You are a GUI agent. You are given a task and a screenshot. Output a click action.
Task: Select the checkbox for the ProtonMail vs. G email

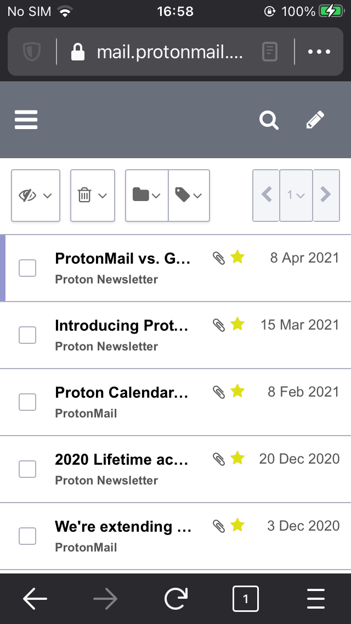click(x=27, y=268)
